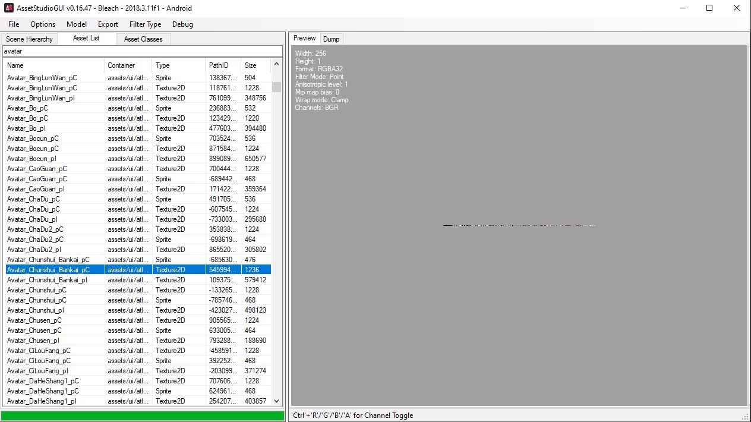Maximize the AssetStudioGUI window
Image resolution: width=751 pixels, height=422 pixels.
point(709,8)
